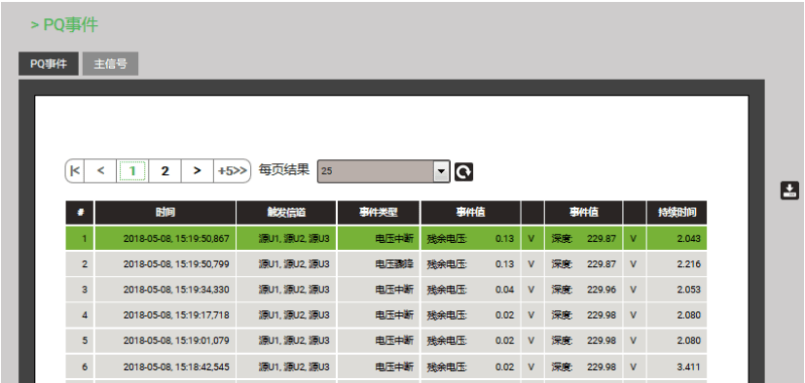
Task: Click the > PQ事件 breadcrumb heading
Action: (x=64, y=24)
